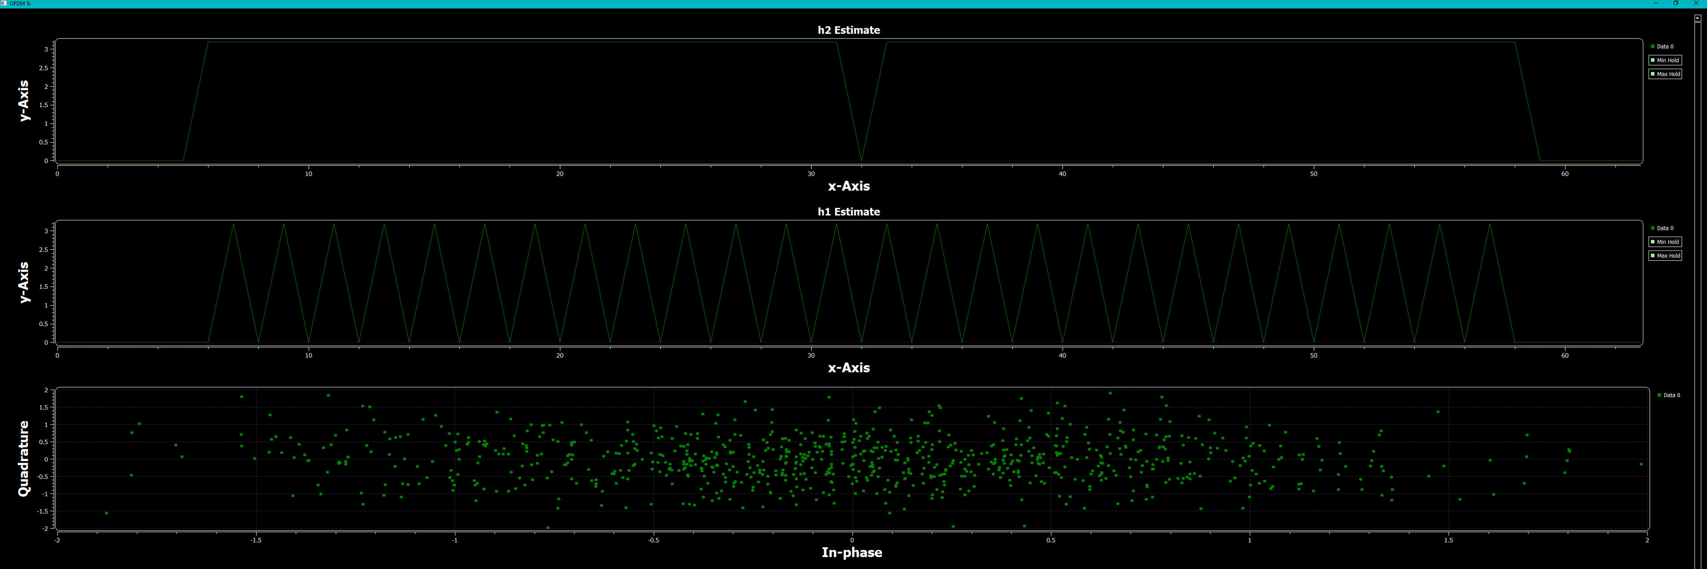
Task: Toggle Min Hold in h1 Estimate plot
Action: [1665, 242]
